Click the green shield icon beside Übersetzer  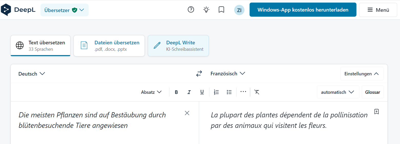coord(75,10)
